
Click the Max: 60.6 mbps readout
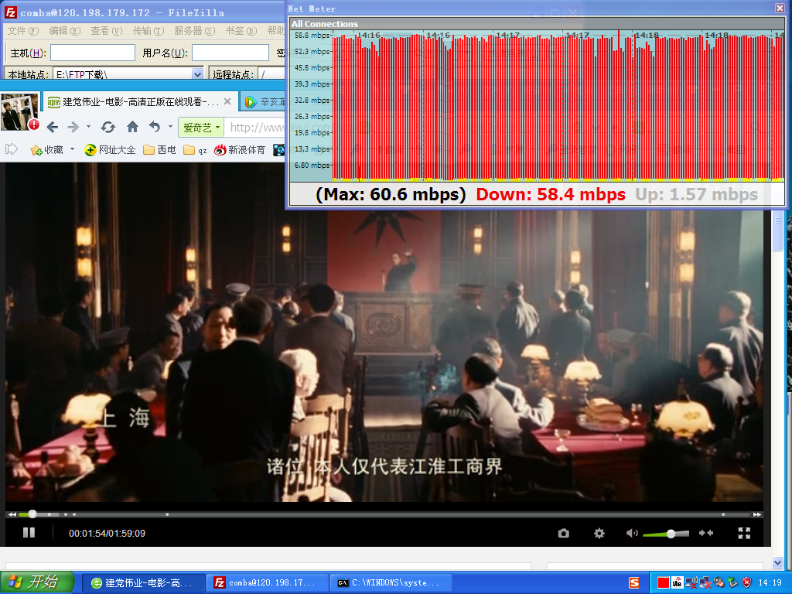[391, 194]
